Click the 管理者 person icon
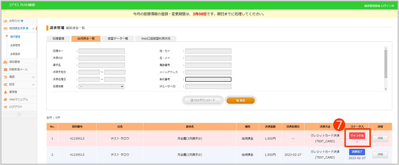399x165 pixels. coord(5,92)
